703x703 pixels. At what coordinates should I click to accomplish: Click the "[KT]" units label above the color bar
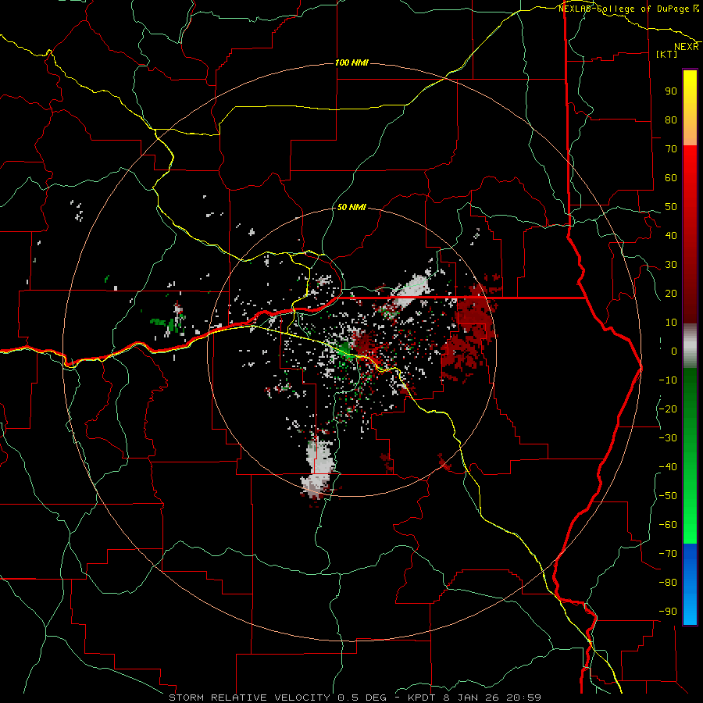[667, 54]
